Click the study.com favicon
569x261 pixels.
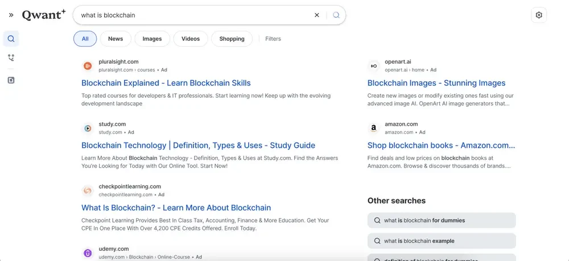[x=88, y=129]
